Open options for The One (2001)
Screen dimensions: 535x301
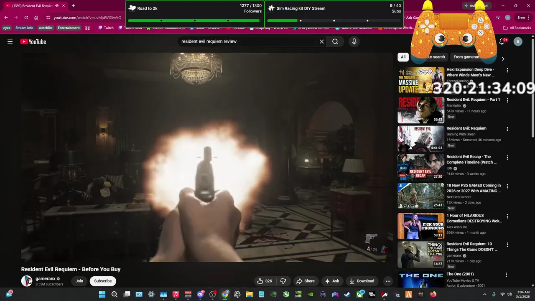pos(507,275)
